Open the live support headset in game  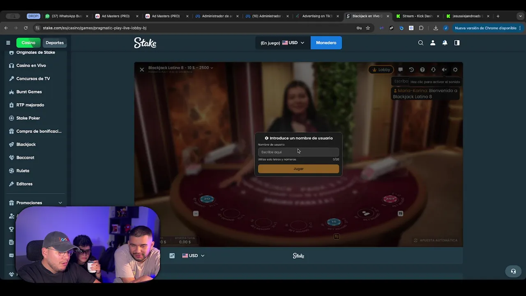pos(433,69)
